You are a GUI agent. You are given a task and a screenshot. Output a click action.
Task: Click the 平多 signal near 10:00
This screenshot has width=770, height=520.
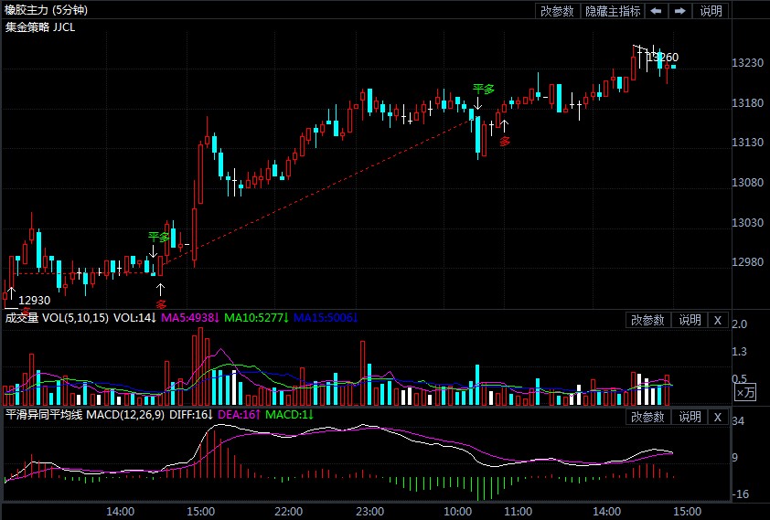click(483, 90)
